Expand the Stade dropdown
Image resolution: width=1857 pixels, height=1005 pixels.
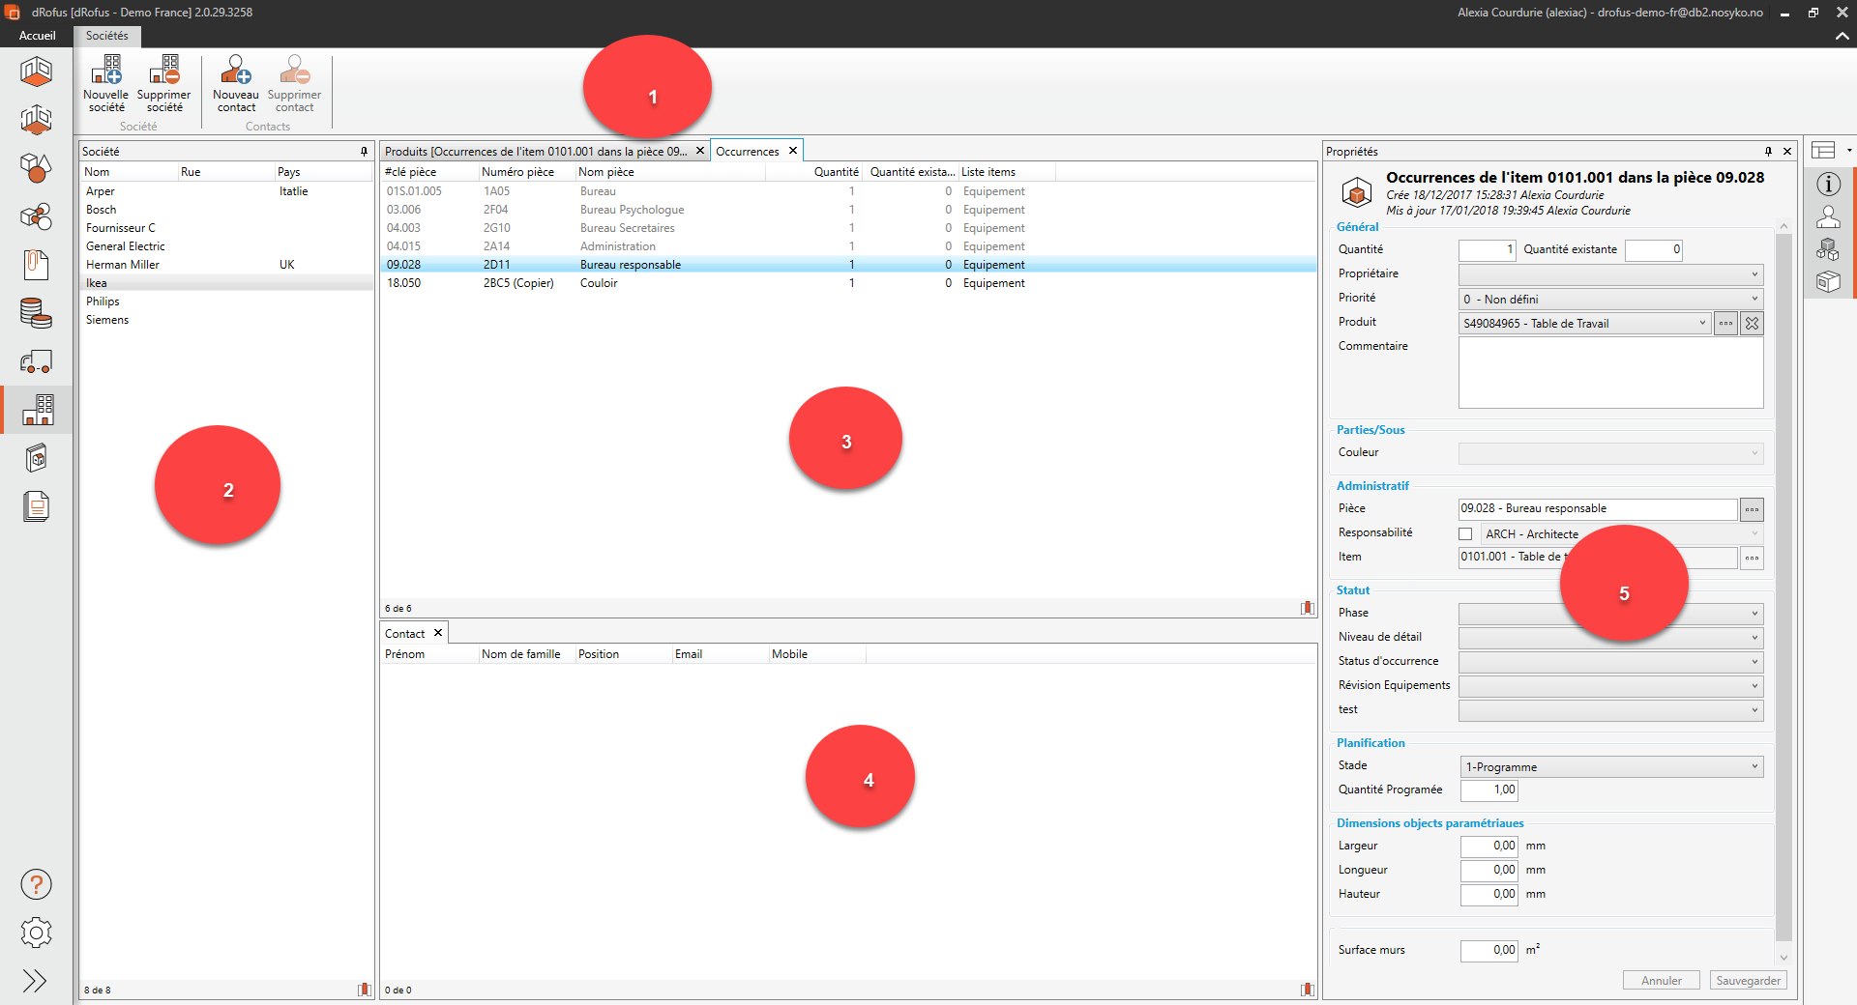(1610, 767)
